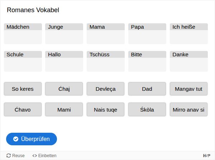Screen dimensions: 215x160
Task: Click the 'Mami' word card
Action: point(64,109)
